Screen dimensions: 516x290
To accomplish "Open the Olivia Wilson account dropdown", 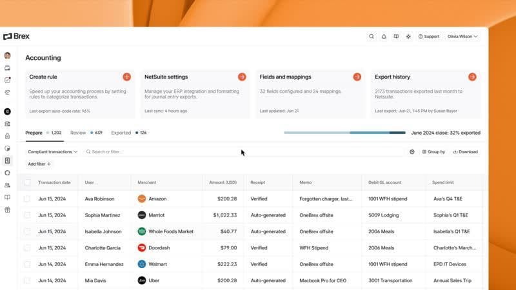I will tap(462, 37).
